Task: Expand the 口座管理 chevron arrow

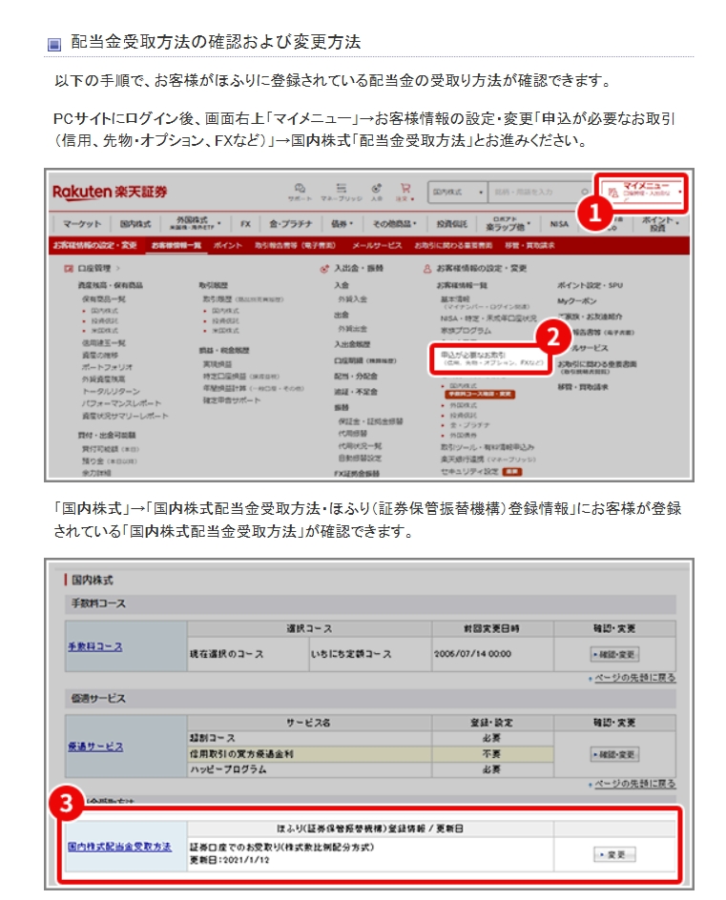Action: click(117, 268)
